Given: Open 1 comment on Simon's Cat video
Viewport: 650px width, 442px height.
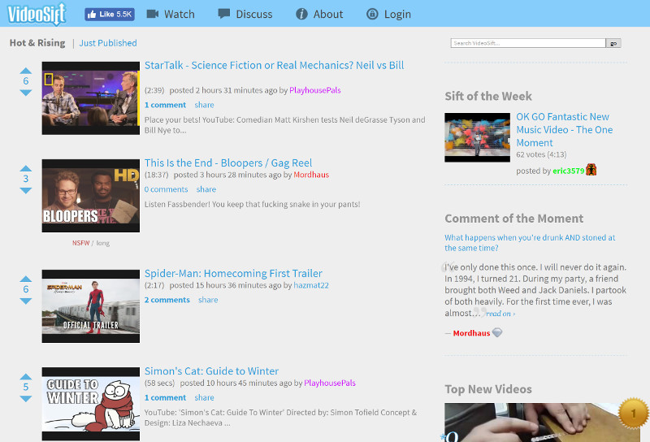Looking at the screenshot, I should click(165, 397).
